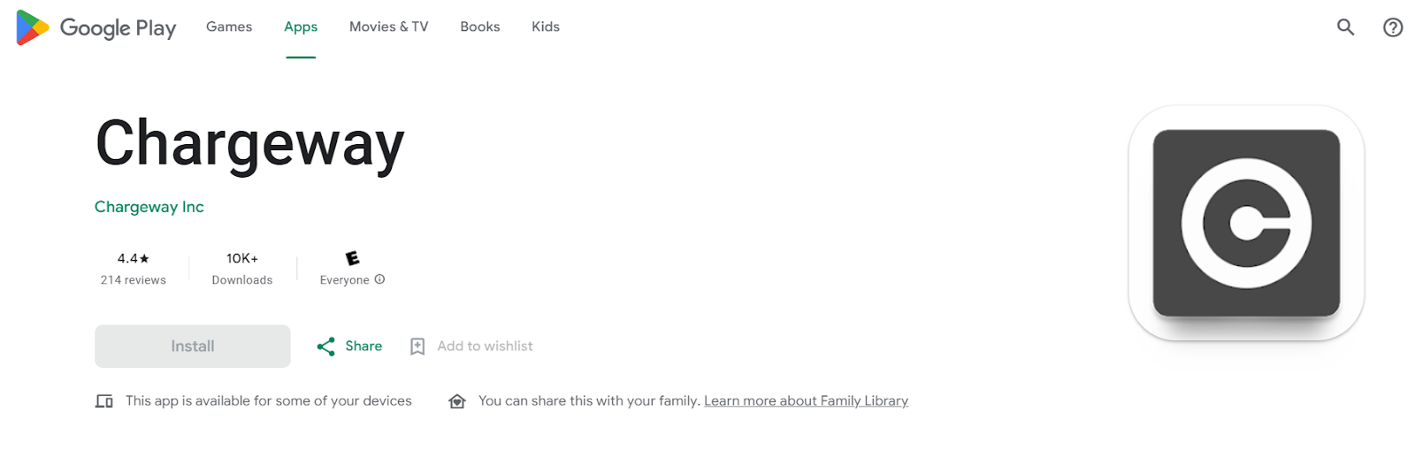
Task: Click the devices availability icon
Action: click(104, 401)
